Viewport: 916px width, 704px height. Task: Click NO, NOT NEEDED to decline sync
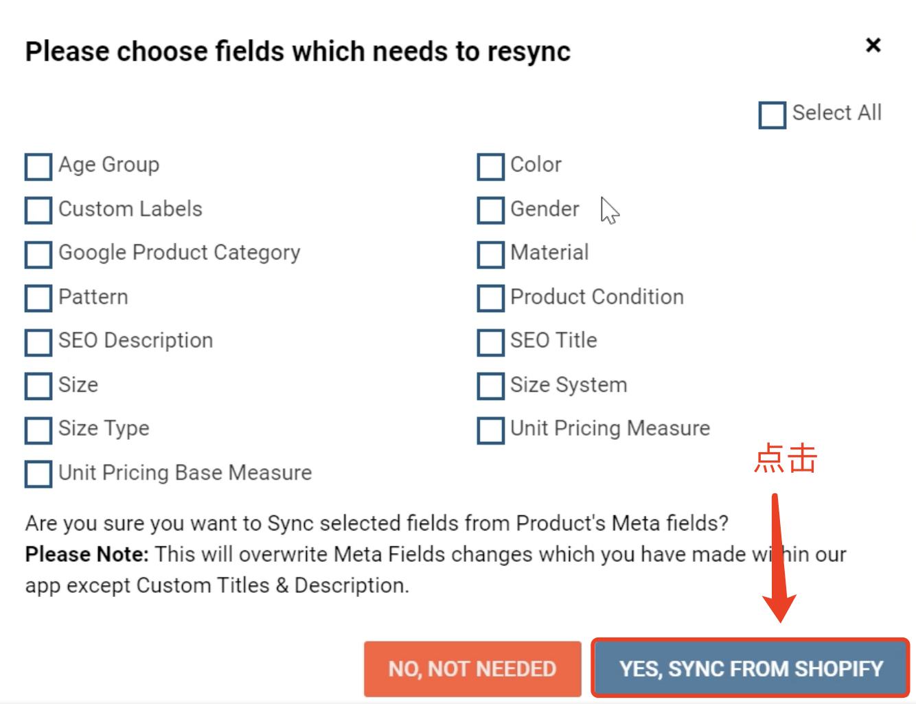472,668
